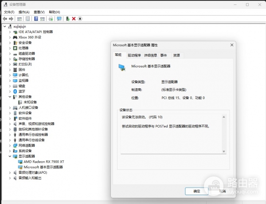Select the 系统设备 icon
Viewport: 266px width, 204px height.
click(15, 151)
